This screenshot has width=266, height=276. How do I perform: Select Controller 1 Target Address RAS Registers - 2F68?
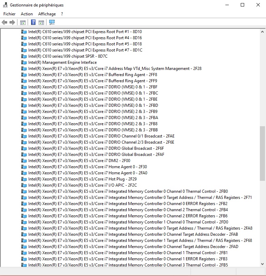tap(140, 241)
